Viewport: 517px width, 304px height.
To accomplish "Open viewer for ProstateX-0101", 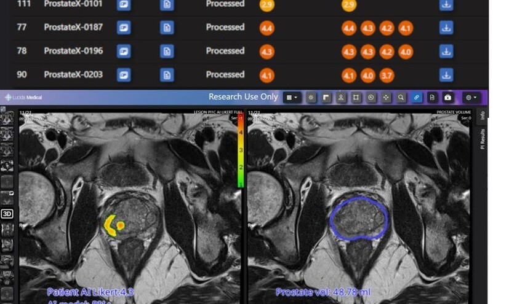I will 124,5.
